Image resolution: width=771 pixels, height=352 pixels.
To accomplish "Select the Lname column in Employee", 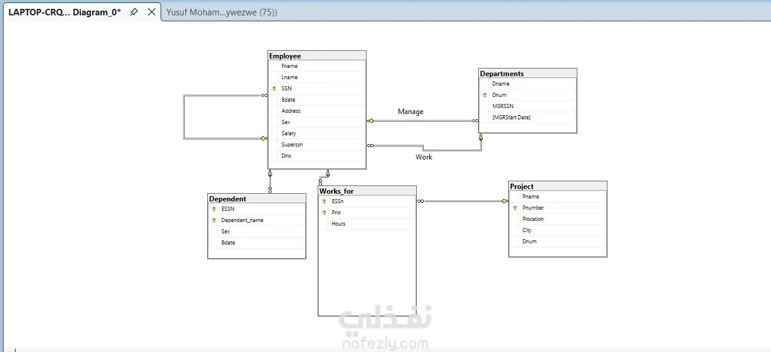I will [x=317, y=77].
